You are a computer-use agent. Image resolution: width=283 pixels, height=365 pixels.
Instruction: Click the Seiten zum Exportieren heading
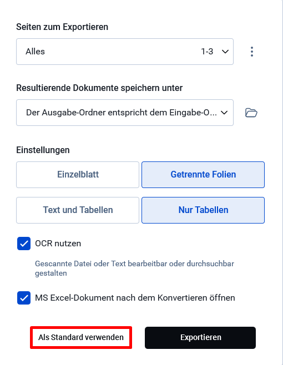[62, 27]
